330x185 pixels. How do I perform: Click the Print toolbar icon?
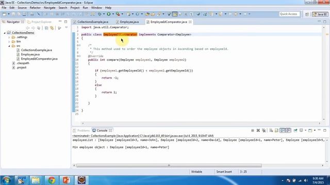pos(24,14)
